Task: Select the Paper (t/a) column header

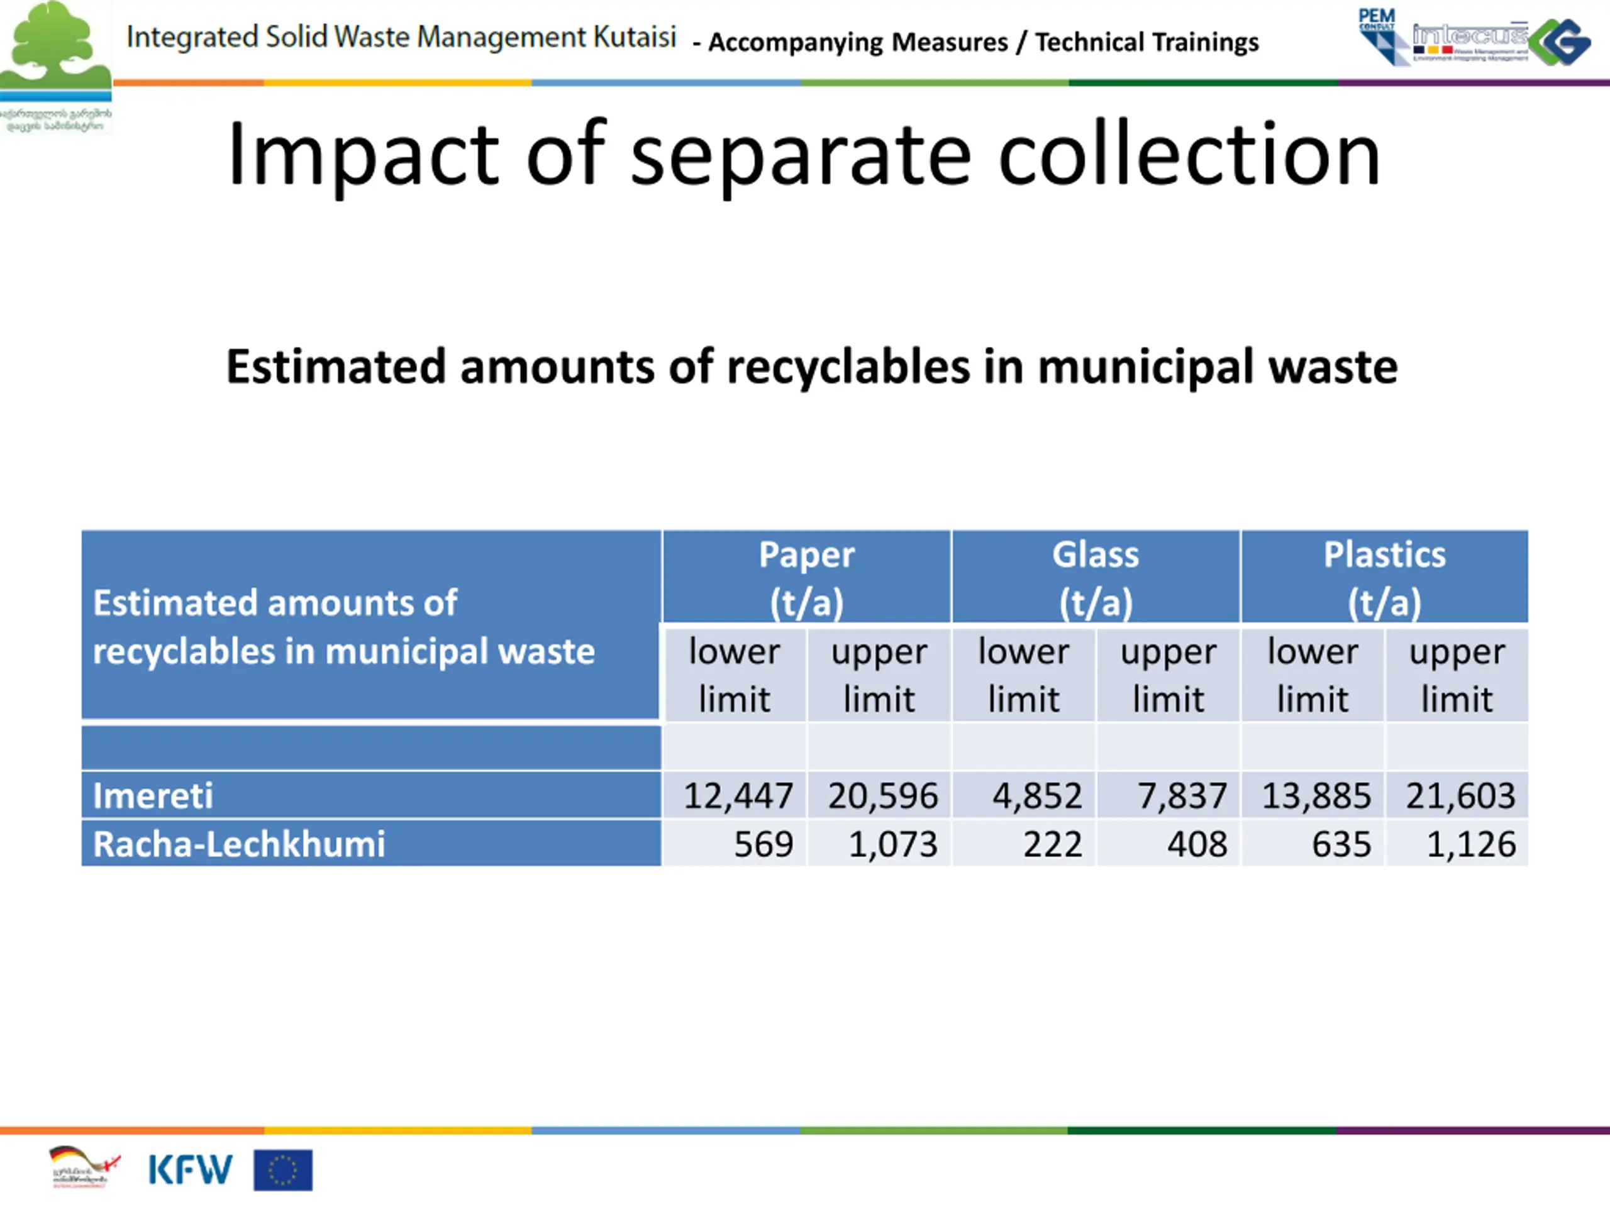Action: point(806,577)
